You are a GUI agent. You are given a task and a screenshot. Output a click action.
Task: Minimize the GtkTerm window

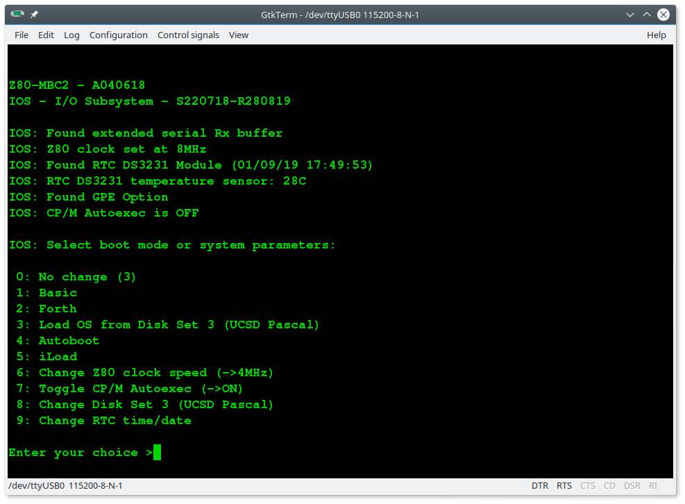(x=630, y=15)
